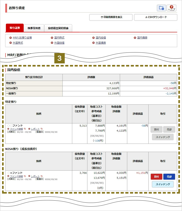Jump to 外国債券 link

[101, 43]
